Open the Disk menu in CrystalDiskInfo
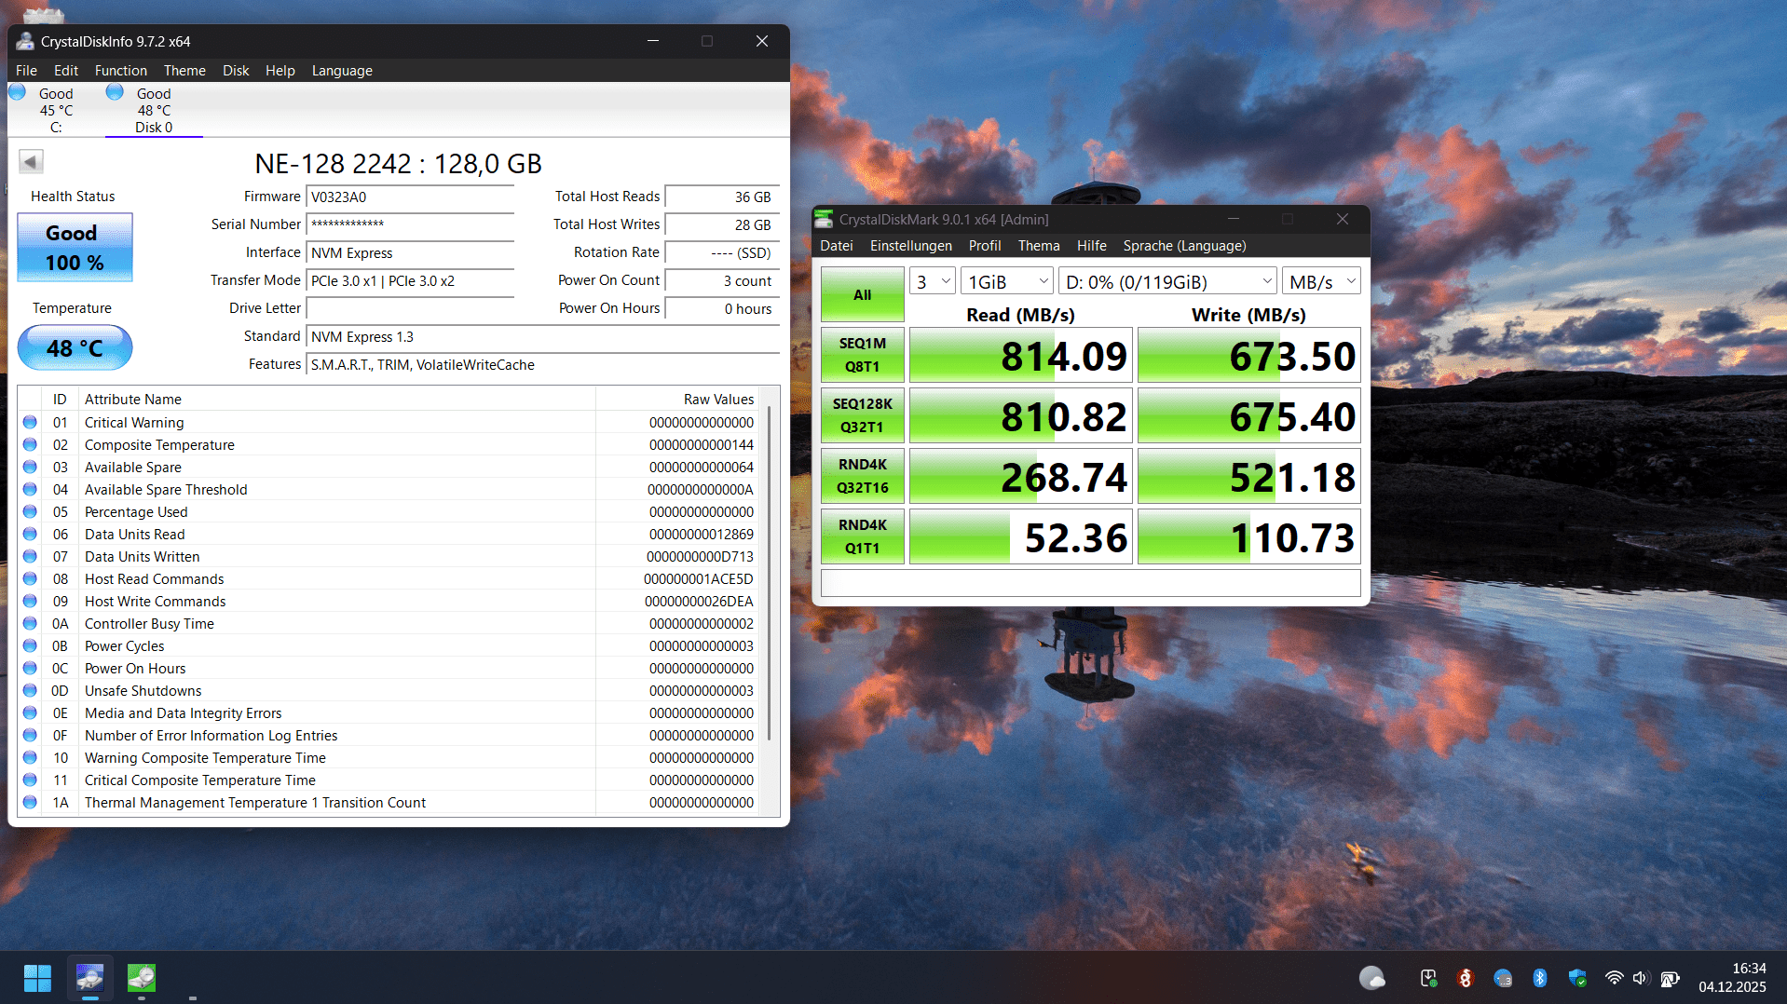Viewport: 1787px width, 1004px height. (236, 71)
